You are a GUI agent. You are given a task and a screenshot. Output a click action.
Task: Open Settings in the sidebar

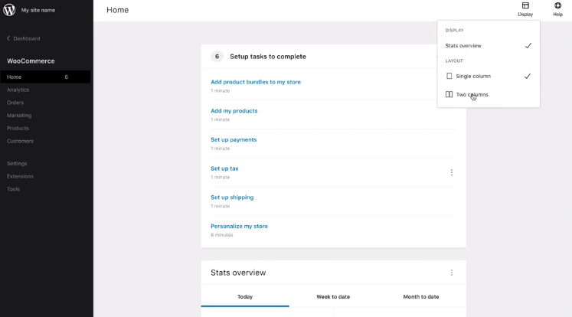(x=17, y=163)
